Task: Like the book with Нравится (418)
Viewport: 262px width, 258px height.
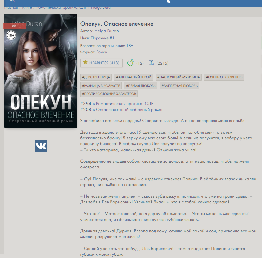Action: [101, 63]
